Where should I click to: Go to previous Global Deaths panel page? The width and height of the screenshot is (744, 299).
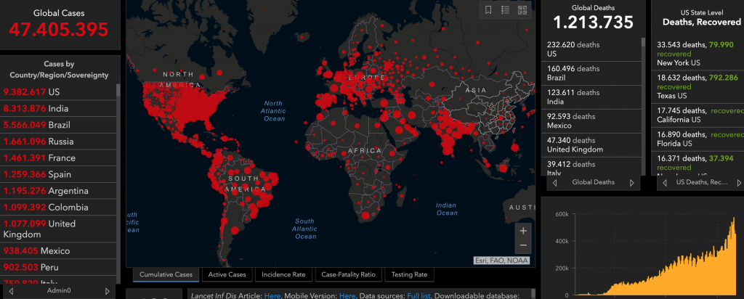pyautogui.click(x=554, y=182)
